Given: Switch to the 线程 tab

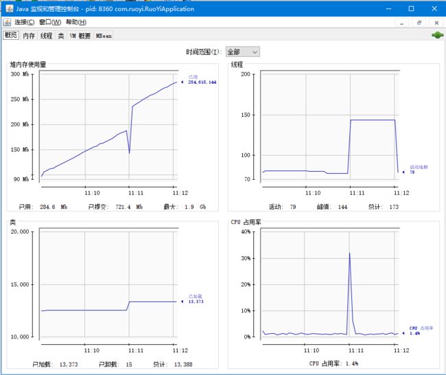Looking at the screenshot, I should pyautogui.click(x=47, y=36).
